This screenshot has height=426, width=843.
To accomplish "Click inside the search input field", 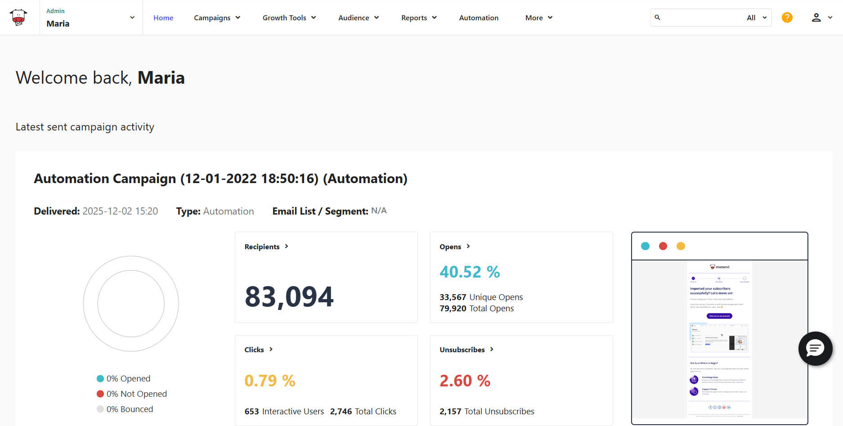I will (x=697, y=17).
